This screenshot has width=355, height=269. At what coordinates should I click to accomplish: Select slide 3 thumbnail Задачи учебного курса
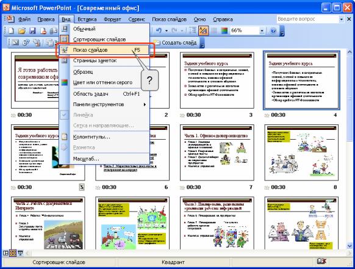[x=217, y=80]
